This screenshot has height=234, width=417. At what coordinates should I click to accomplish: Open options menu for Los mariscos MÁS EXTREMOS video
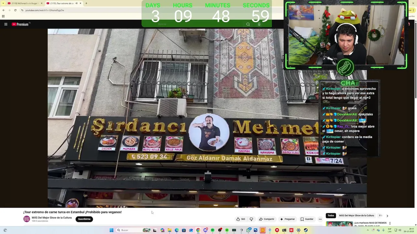point(390,223)
